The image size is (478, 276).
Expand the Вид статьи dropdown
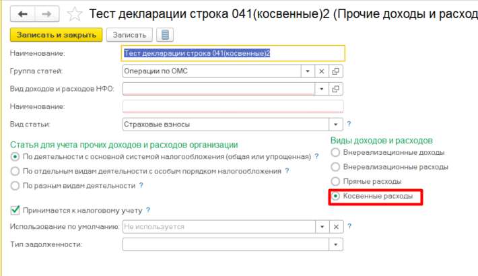[x=336, y=124]
